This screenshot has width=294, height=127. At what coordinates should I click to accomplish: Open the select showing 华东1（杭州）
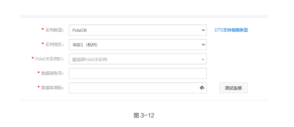click(x=138, y=45)
